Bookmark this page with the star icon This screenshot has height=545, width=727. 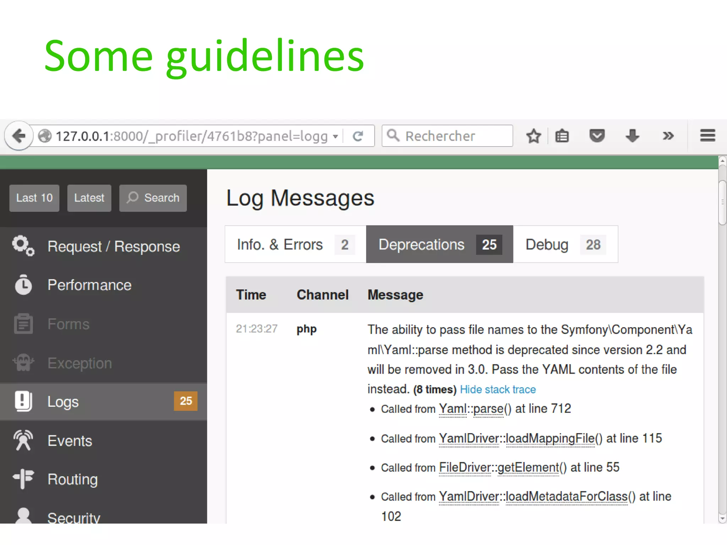534,136
